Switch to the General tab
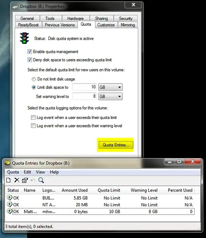The image size is (206, 238). (27, 19)
